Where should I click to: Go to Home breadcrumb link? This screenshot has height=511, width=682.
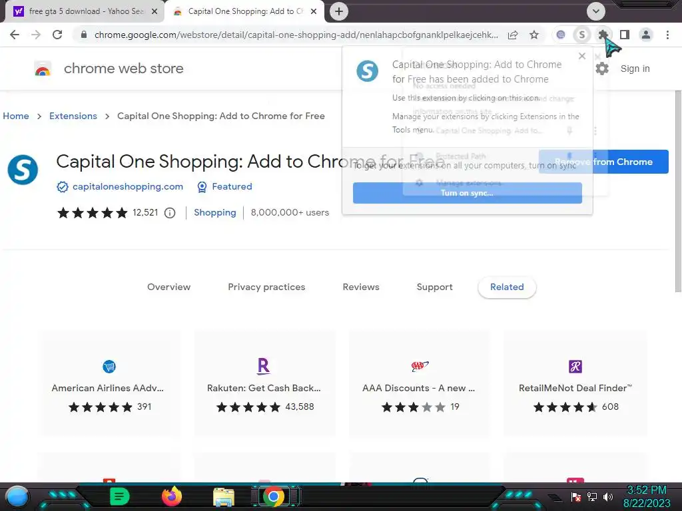tap(16, 116)
